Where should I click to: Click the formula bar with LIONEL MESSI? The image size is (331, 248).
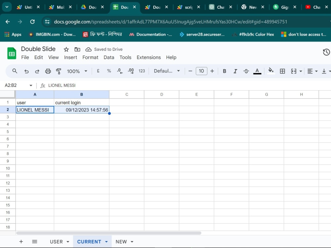62,85
